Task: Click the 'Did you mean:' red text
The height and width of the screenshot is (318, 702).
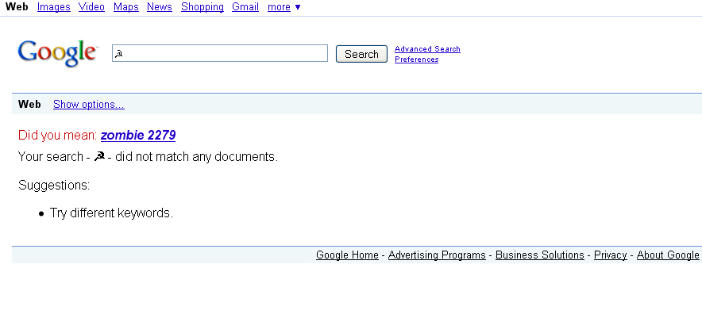Action: [57, 135]
